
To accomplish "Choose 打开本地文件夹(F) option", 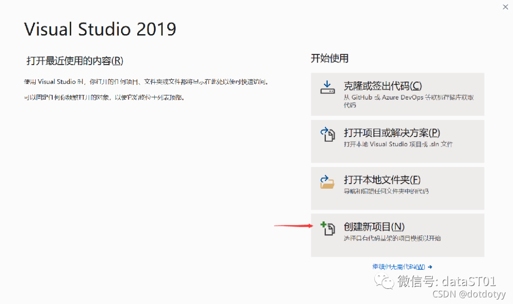I will tap(398, 188).
